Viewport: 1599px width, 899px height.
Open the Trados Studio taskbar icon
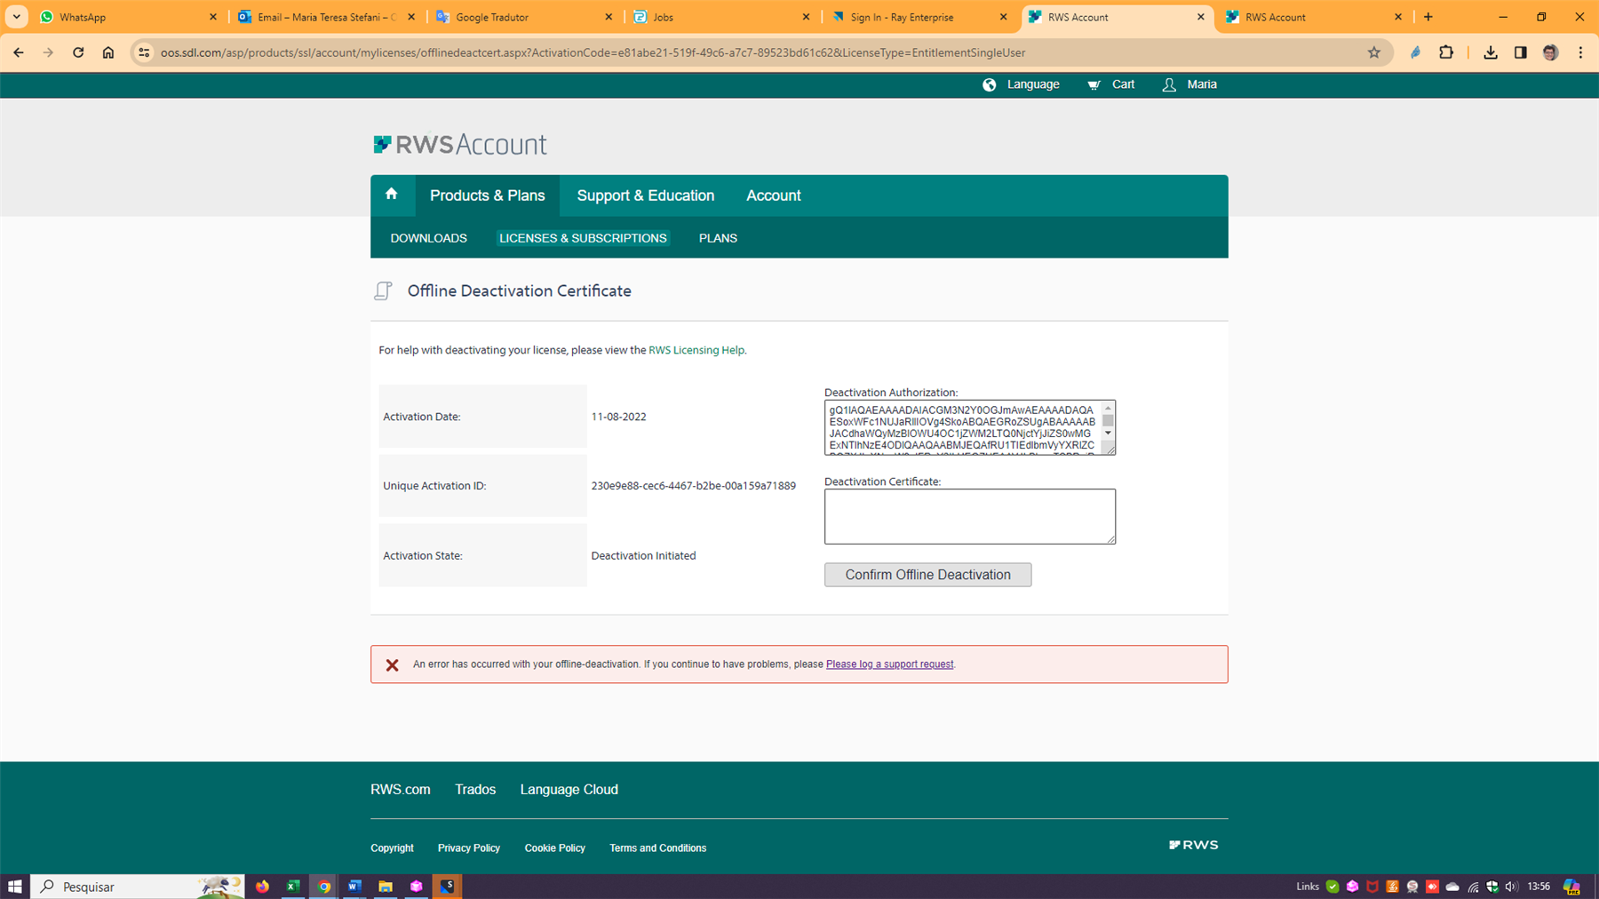coord(447,887)
